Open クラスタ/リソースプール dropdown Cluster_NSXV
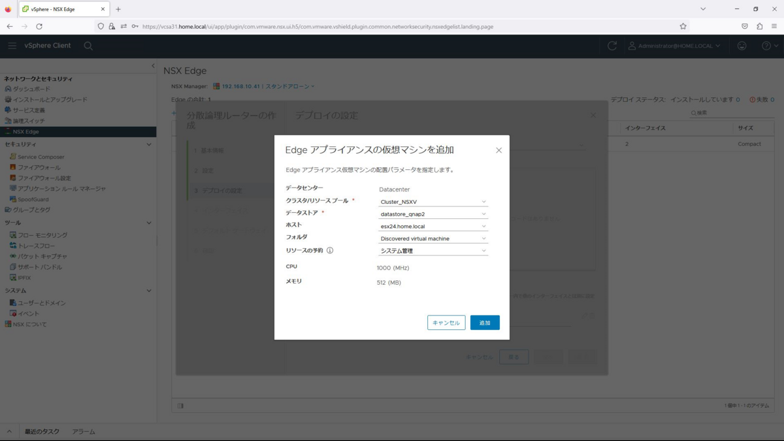This screenshot has height=441, width=784. point(433,202)
